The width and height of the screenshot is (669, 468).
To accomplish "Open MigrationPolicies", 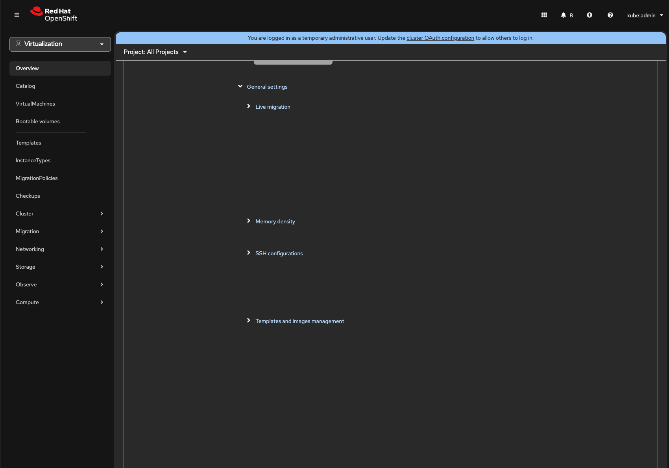I will tap(60, 178).
